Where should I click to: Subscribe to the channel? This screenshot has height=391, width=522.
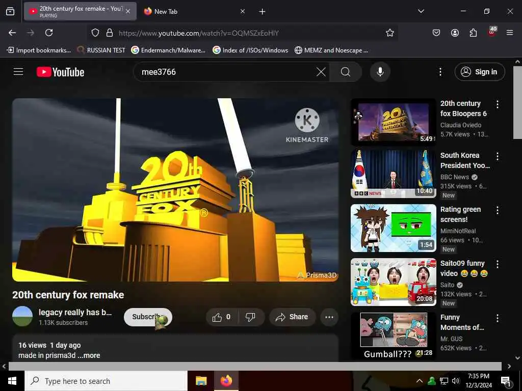148,317
